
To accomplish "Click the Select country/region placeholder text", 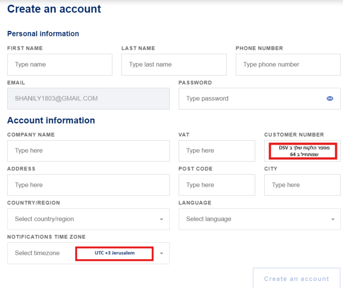I will [45, 219].
